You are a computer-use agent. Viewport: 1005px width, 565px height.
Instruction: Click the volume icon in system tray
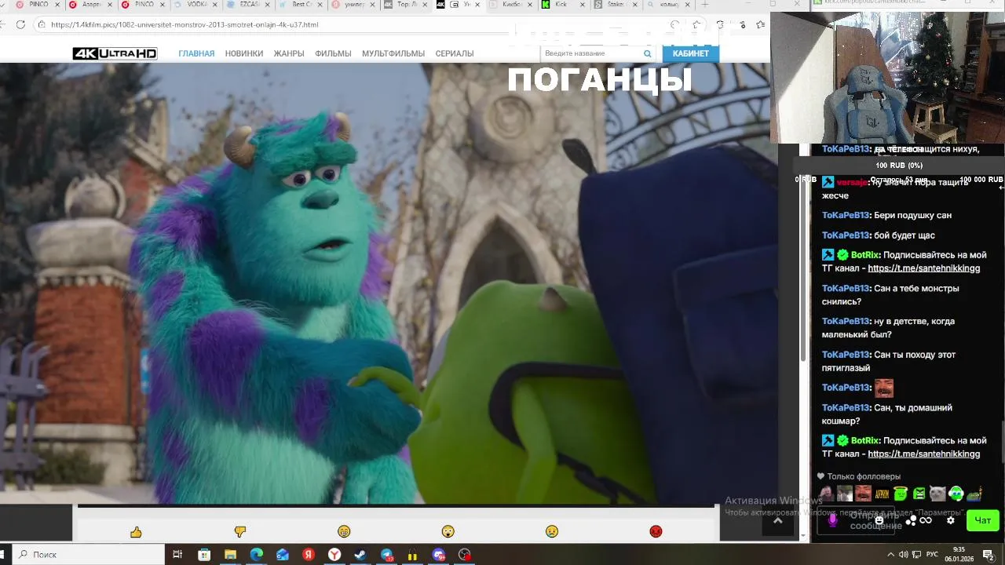click(x=904, y=555)
